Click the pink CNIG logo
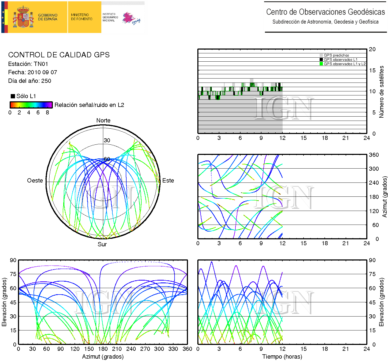The width and height of the screenshot is (388, 361). [x=131, y=18]
